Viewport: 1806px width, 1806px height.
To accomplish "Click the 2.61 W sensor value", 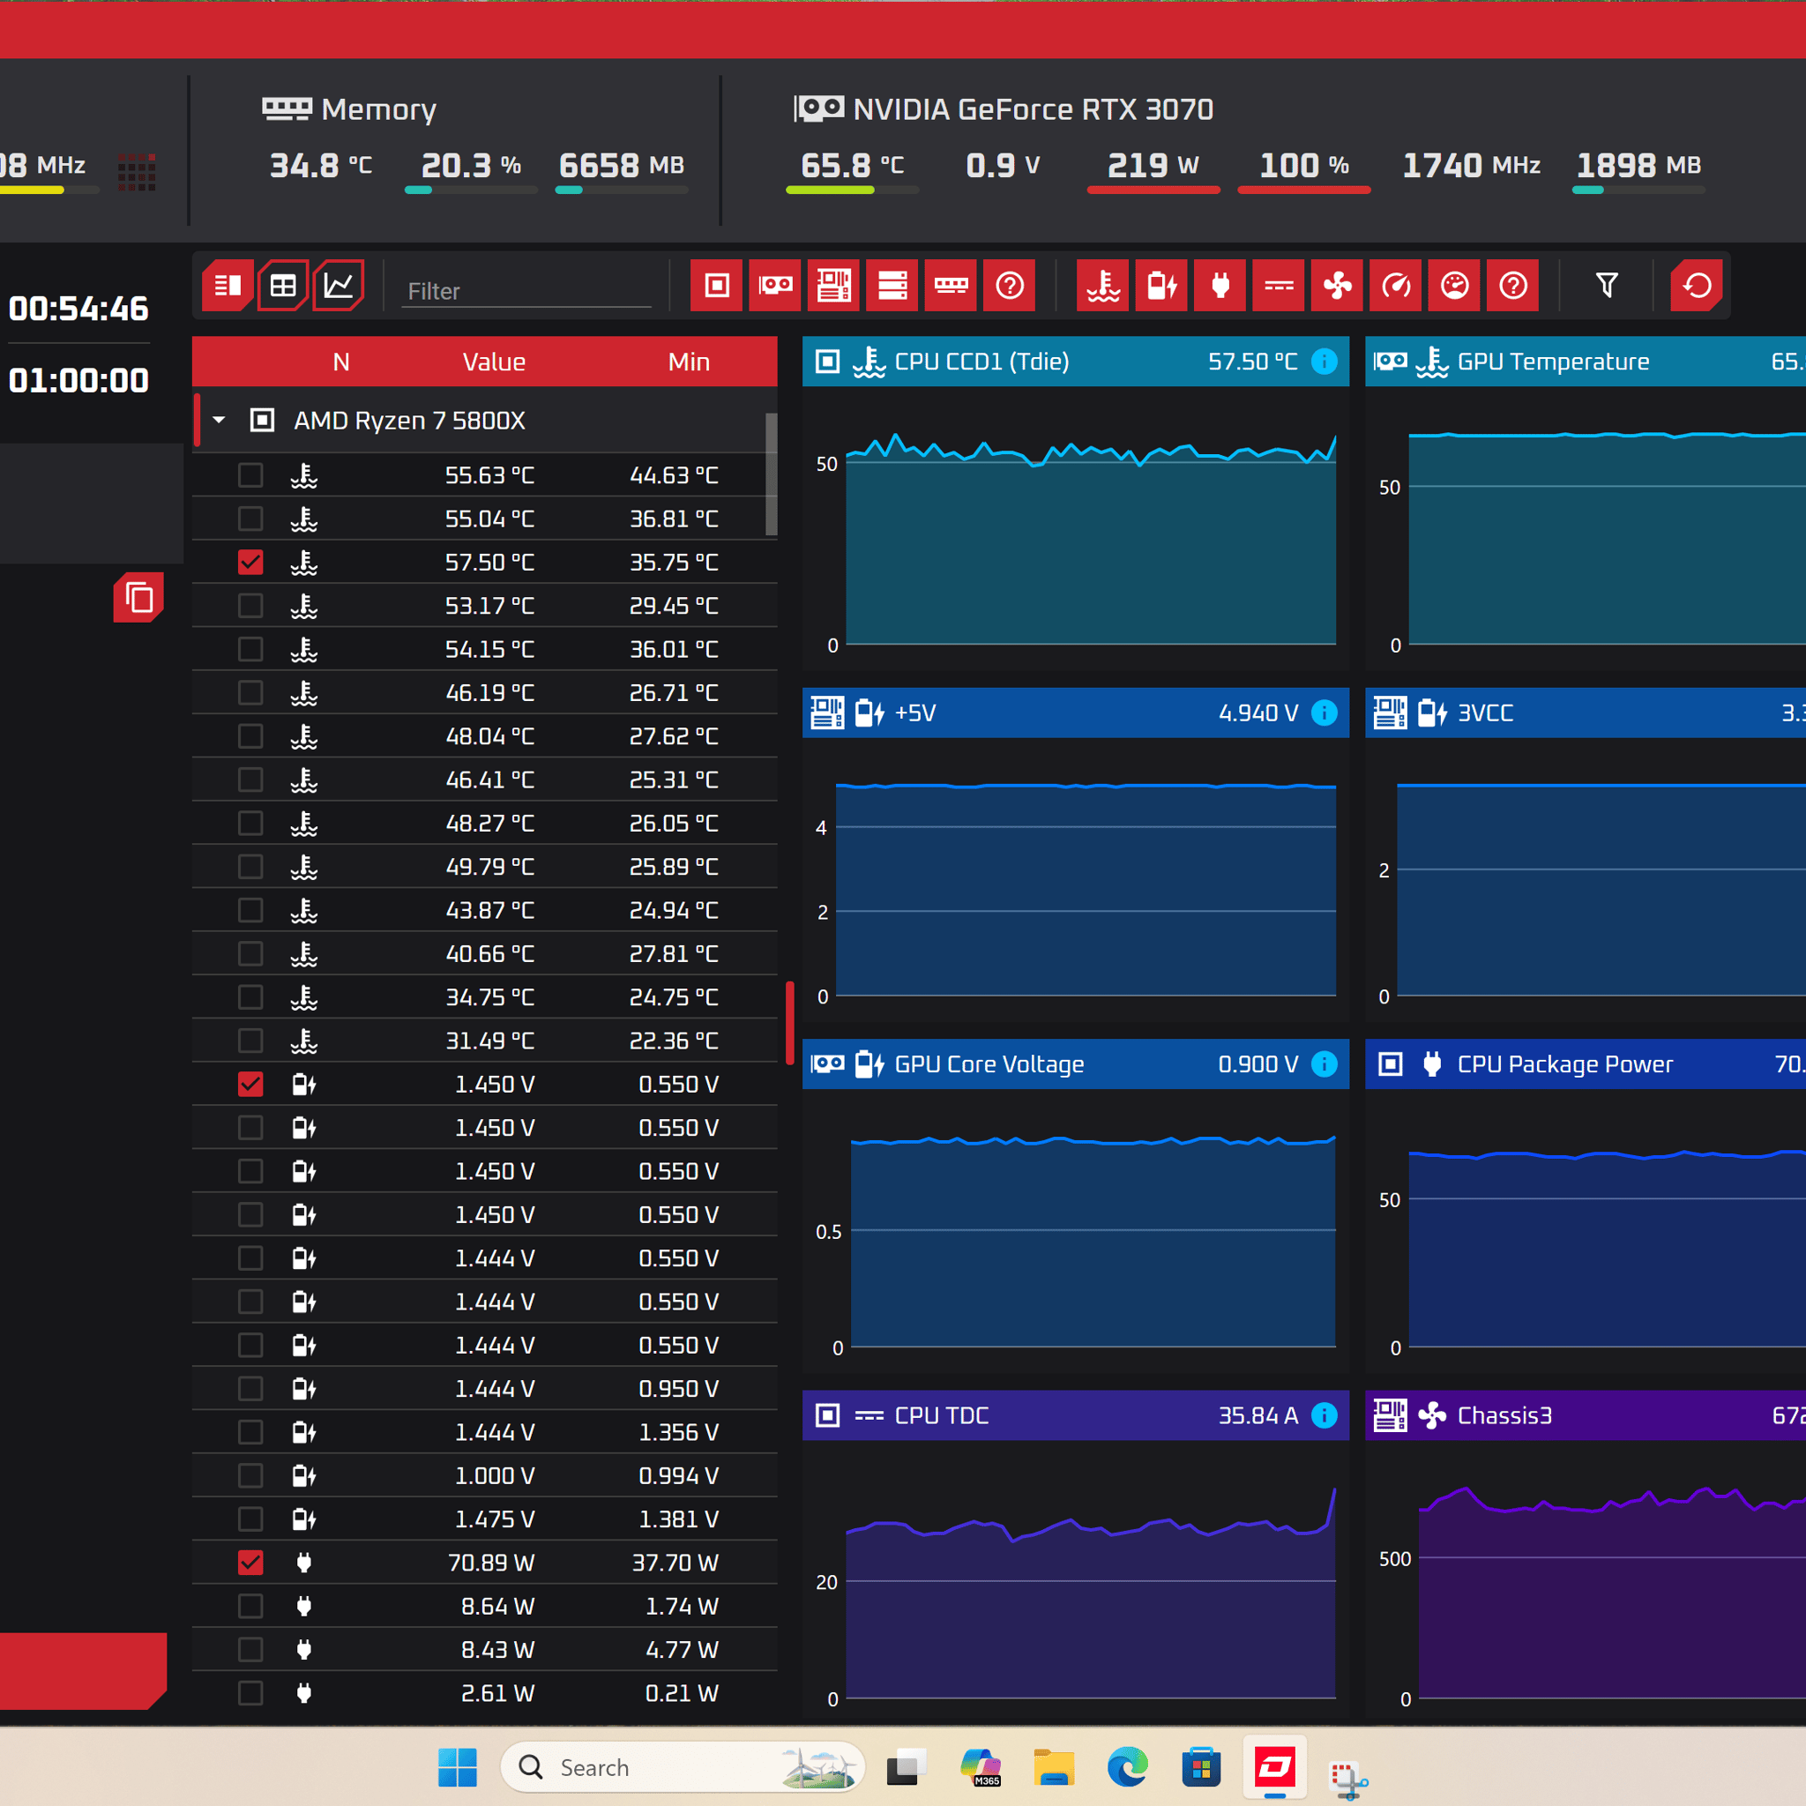I will [497, 1693].
